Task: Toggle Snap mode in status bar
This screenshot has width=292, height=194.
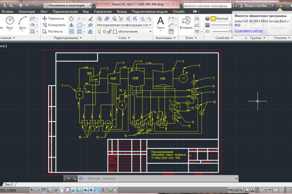Action: coord(38,190)
